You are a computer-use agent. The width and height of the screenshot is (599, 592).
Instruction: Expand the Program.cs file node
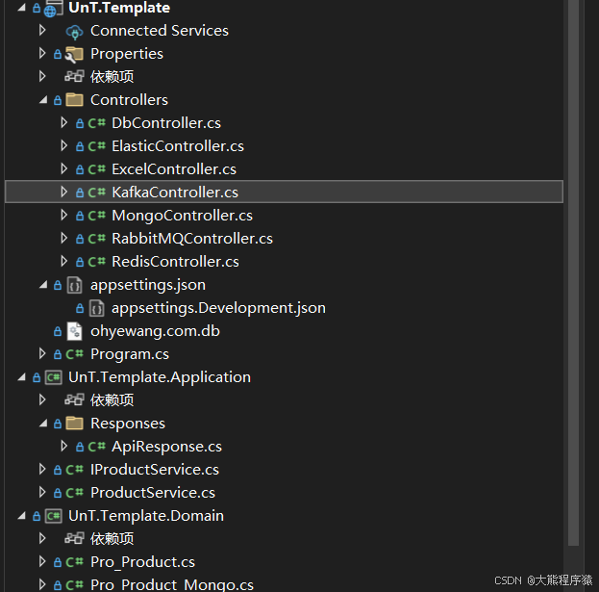click(42, 353)
